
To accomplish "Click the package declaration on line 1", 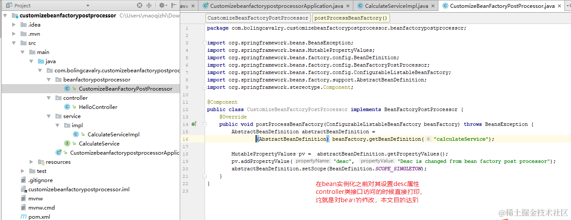I will [337, 28].
